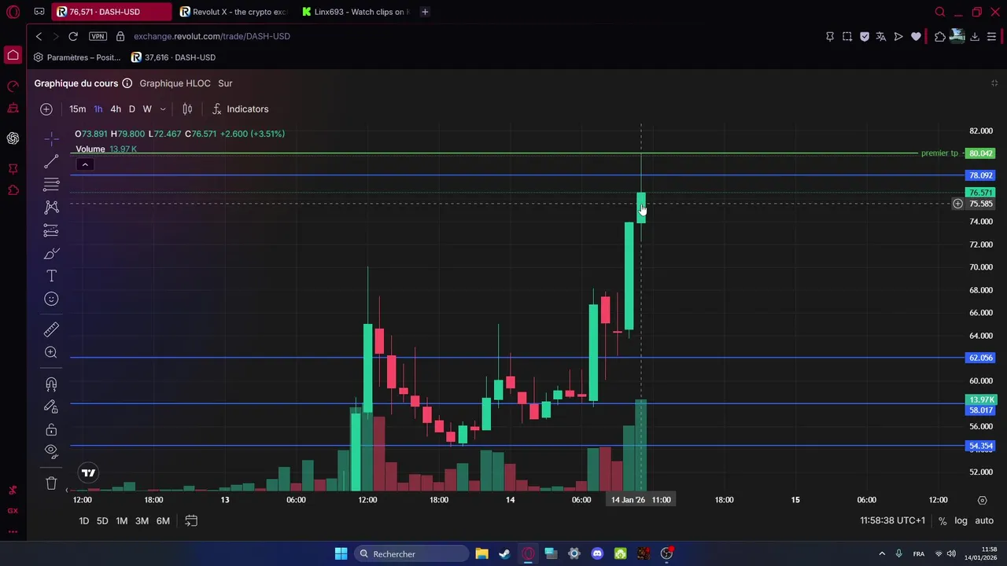Select the 62.056 horizontal line label
This screenshot has width=1007, height=566.
pos(981,358)
